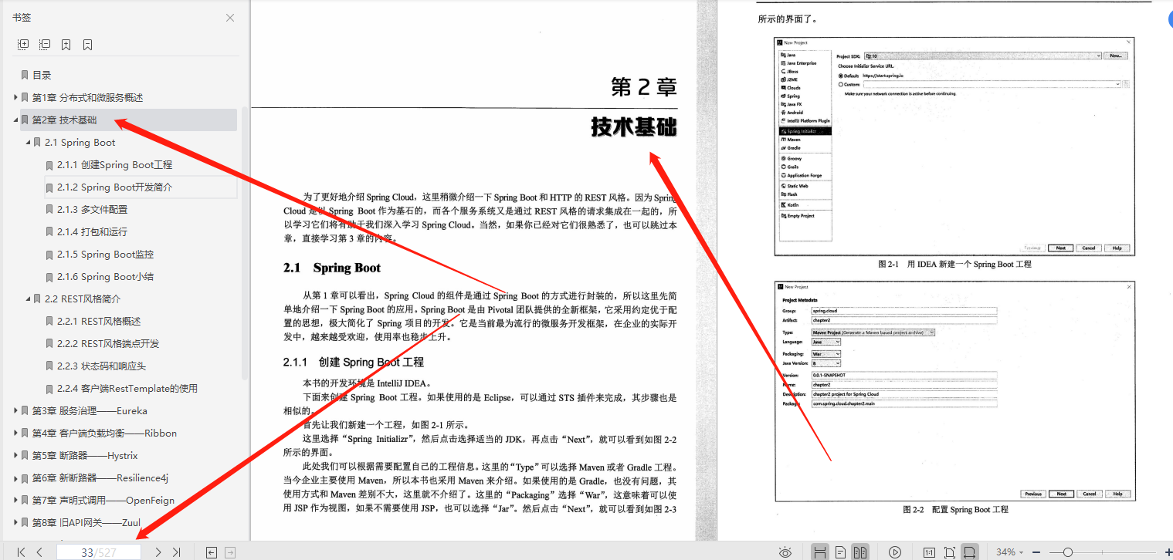Screen dimensions: 1173x560
Task: Expand 第4章 客户端负载均衡——Ribbon
Action: point(15,433)
